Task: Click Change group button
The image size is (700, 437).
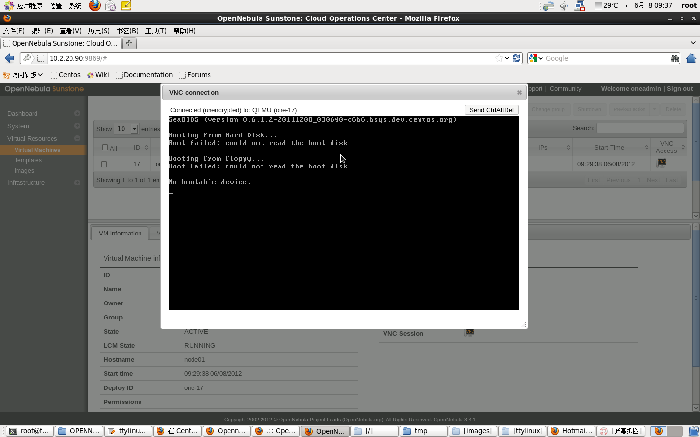Action: coord(548,109)
